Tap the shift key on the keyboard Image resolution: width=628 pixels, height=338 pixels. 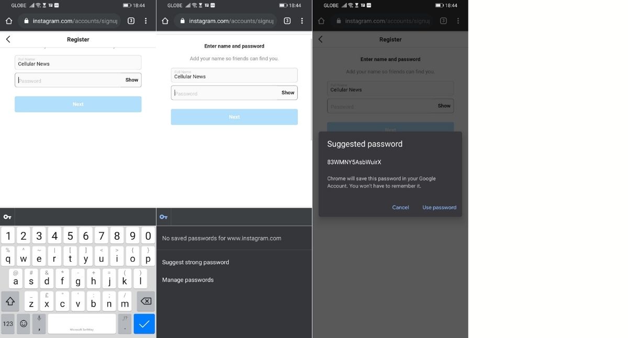coord(10,301)
